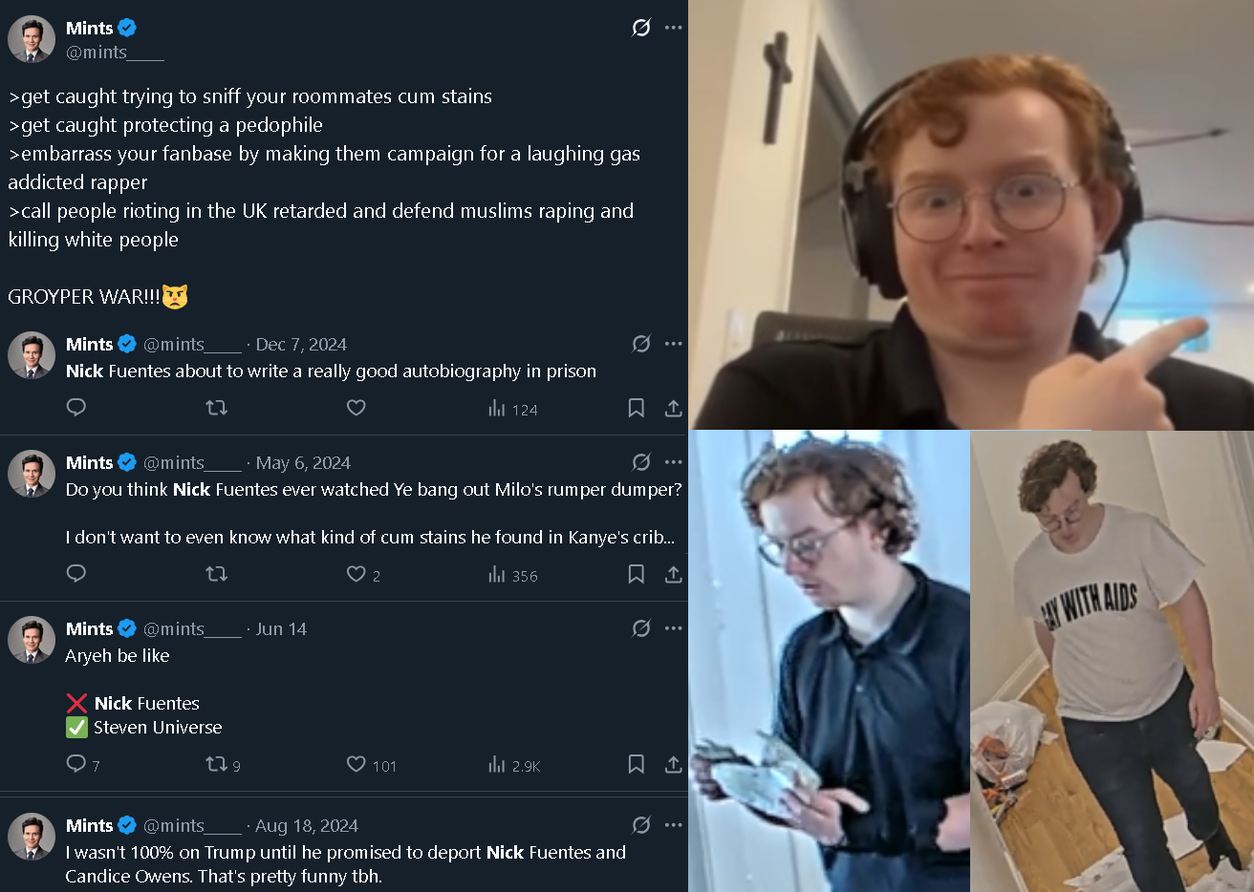Bookmark the Dec 7, 2024 tweet
The width and height of the screenshot is (1254, 892).
pos(636,408)
